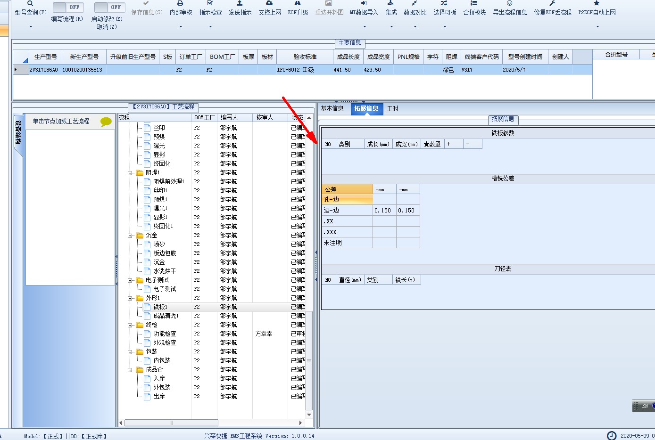The image size is (655, 440).
Task: Switch to the 基本信息 tab
Action: pyautogui.click(x=332, y=109)
